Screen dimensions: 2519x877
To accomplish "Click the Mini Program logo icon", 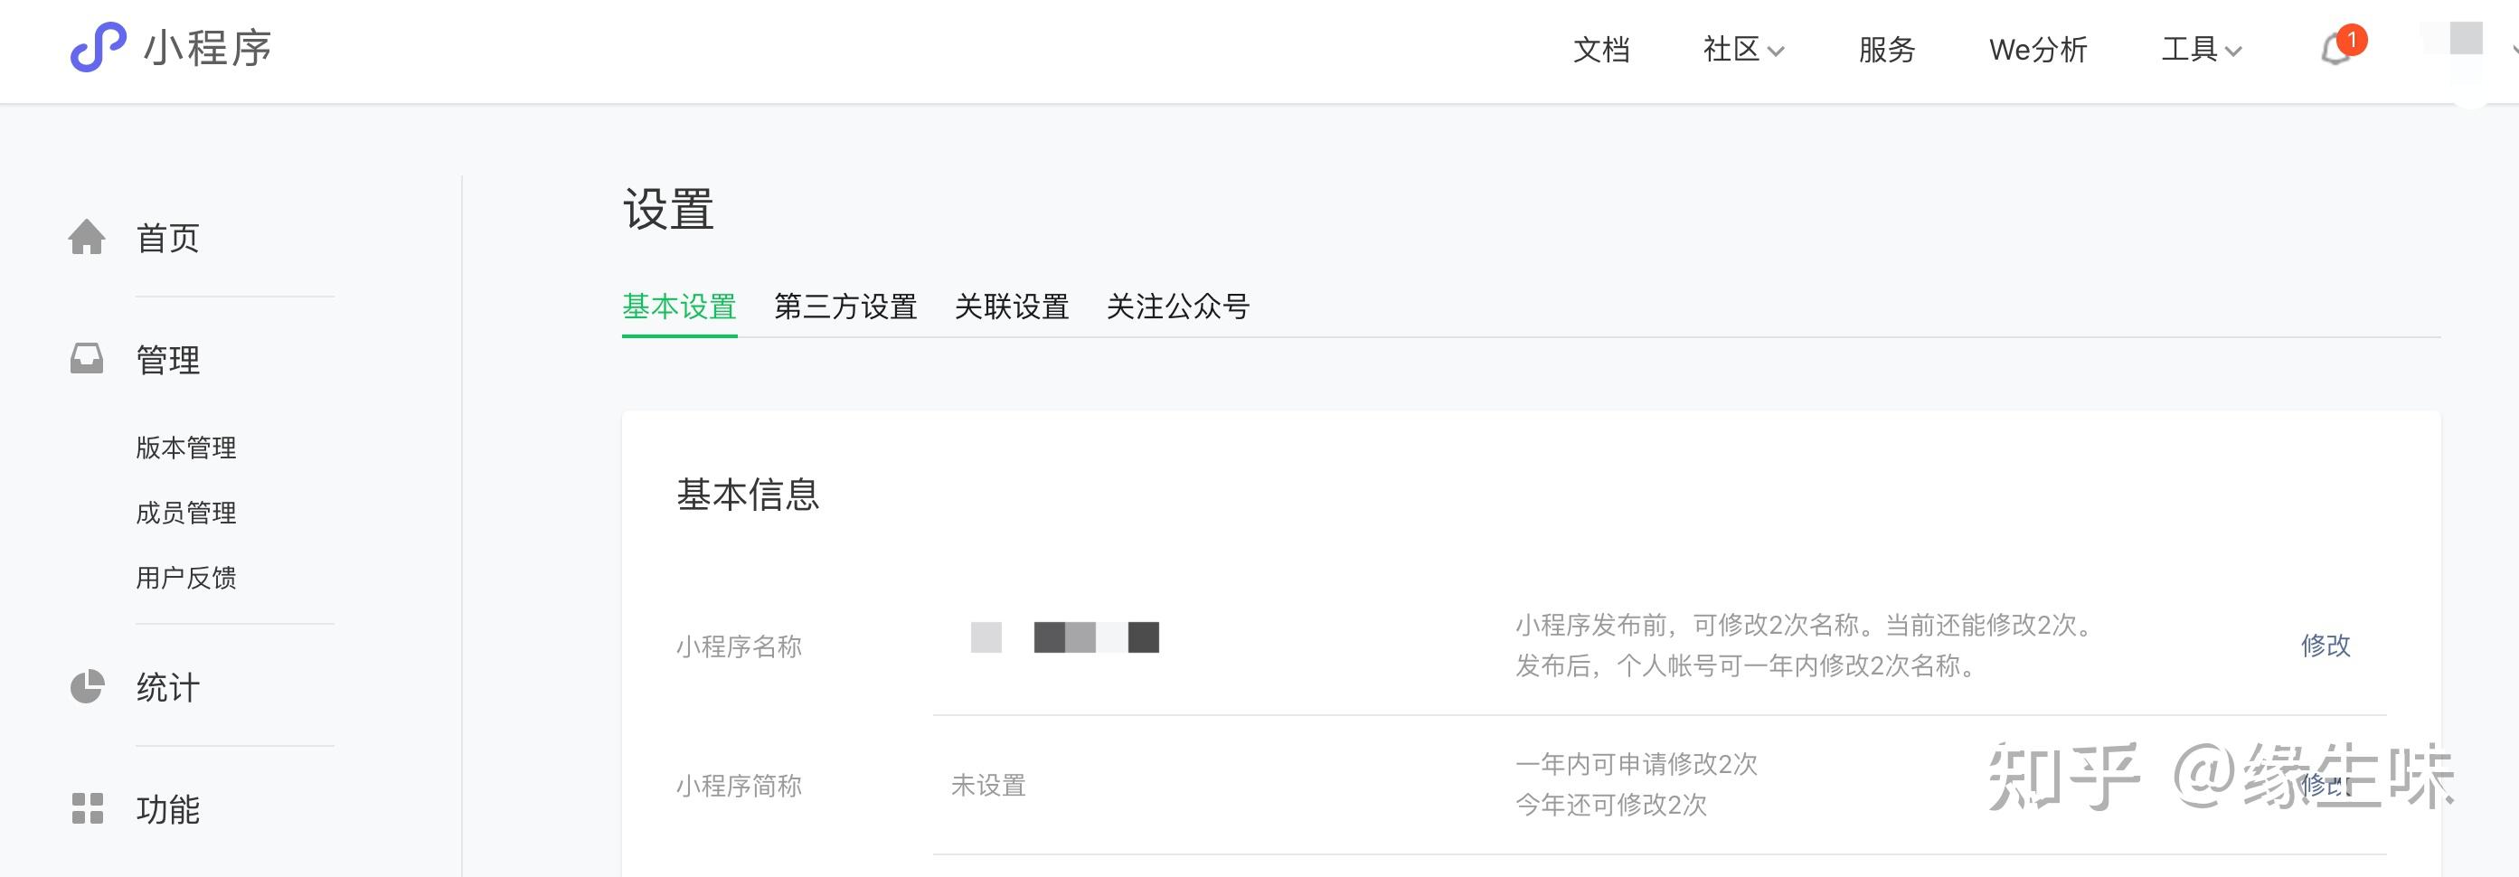I will pyautogui.click(x=98, y=47).
